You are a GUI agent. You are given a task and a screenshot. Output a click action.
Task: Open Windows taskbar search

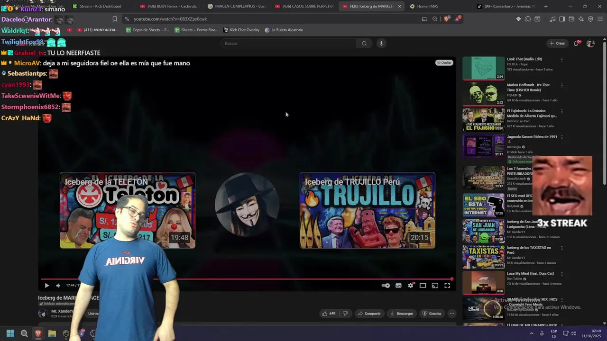[24, 333]
